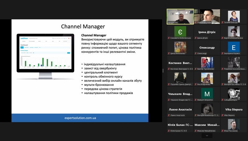Click muted mic icon beside Oleksandr Liulka
Screen dimensions: 248x141
[196, 22]
